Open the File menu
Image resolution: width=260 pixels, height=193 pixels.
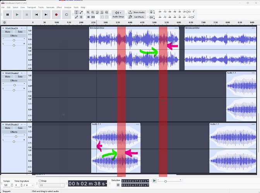(x=3, y=7)
